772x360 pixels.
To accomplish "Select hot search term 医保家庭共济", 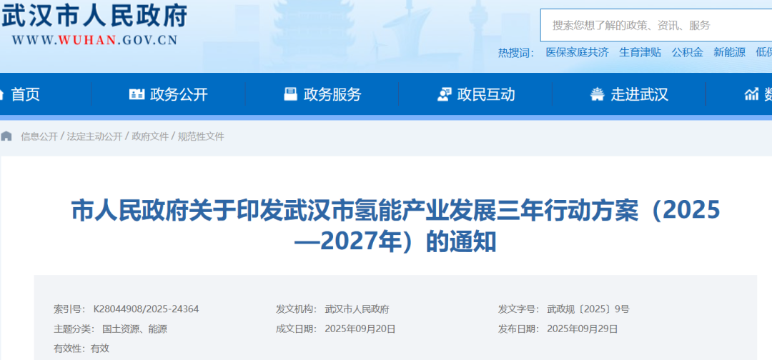I will point(577,52).
